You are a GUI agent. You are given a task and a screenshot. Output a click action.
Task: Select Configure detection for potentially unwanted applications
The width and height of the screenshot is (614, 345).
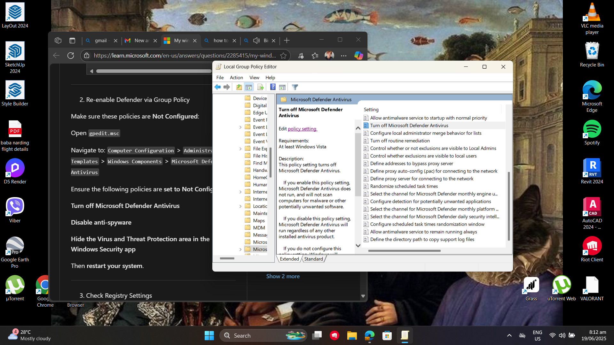pos(430,201)
